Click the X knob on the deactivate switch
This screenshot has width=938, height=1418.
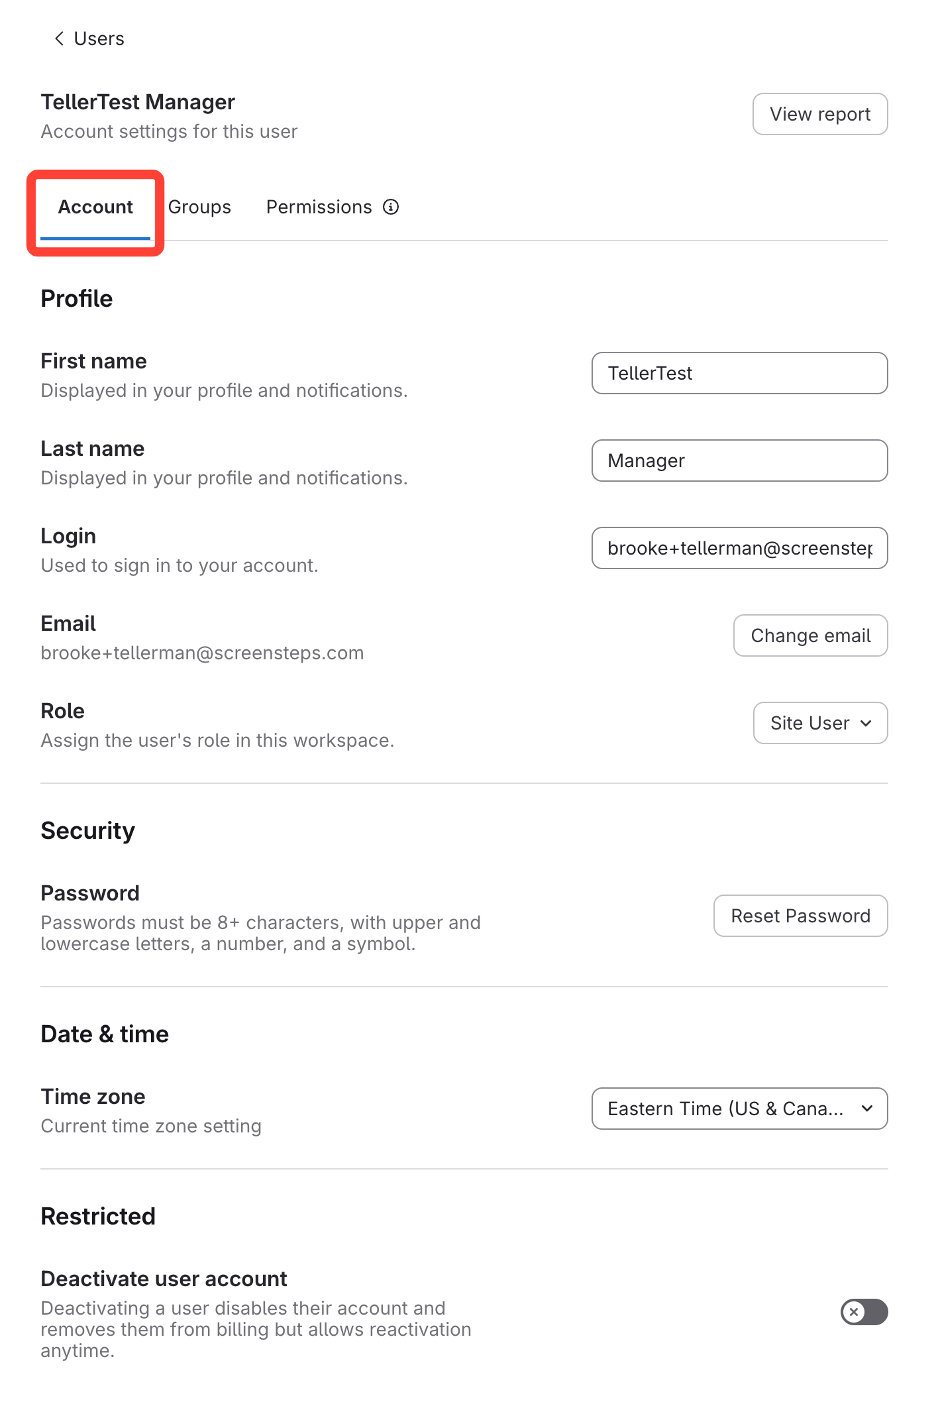[x=854, y=1312]
